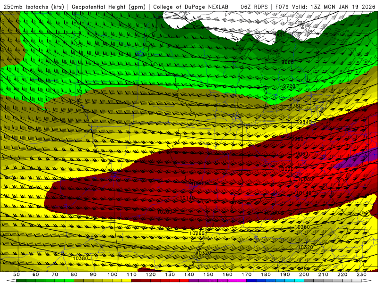Click the 10020 height contour label
The height and width of the screenshot is (283, 378).
pos(286,169)
